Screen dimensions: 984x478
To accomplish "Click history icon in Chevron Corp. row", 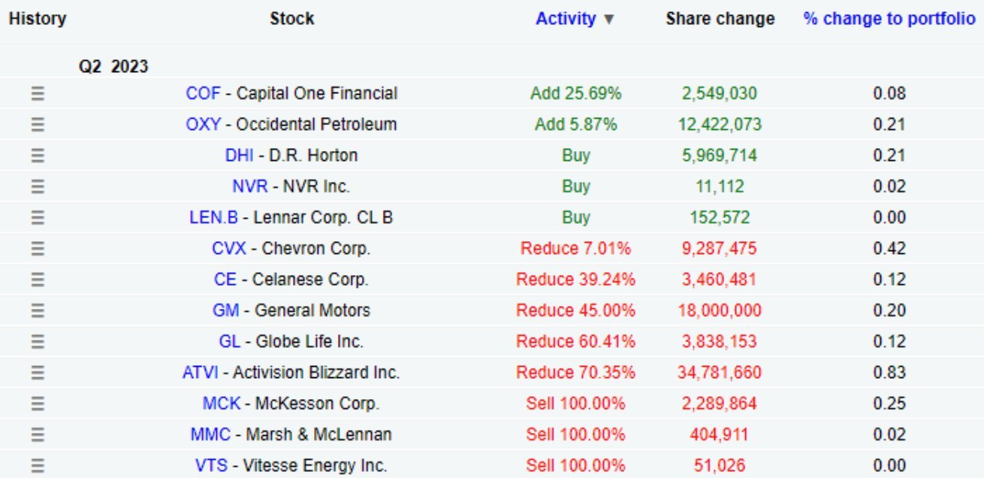I will pyautogui.click(x=38, y=249).
